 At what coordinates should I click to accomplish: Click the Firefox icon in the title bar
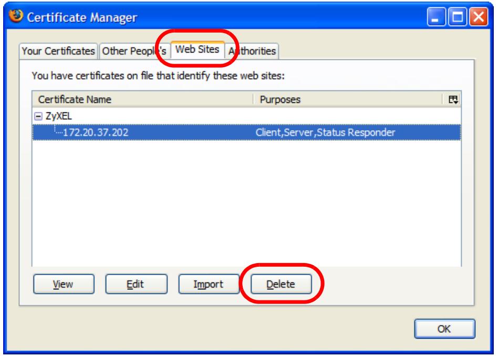[16, 16]
